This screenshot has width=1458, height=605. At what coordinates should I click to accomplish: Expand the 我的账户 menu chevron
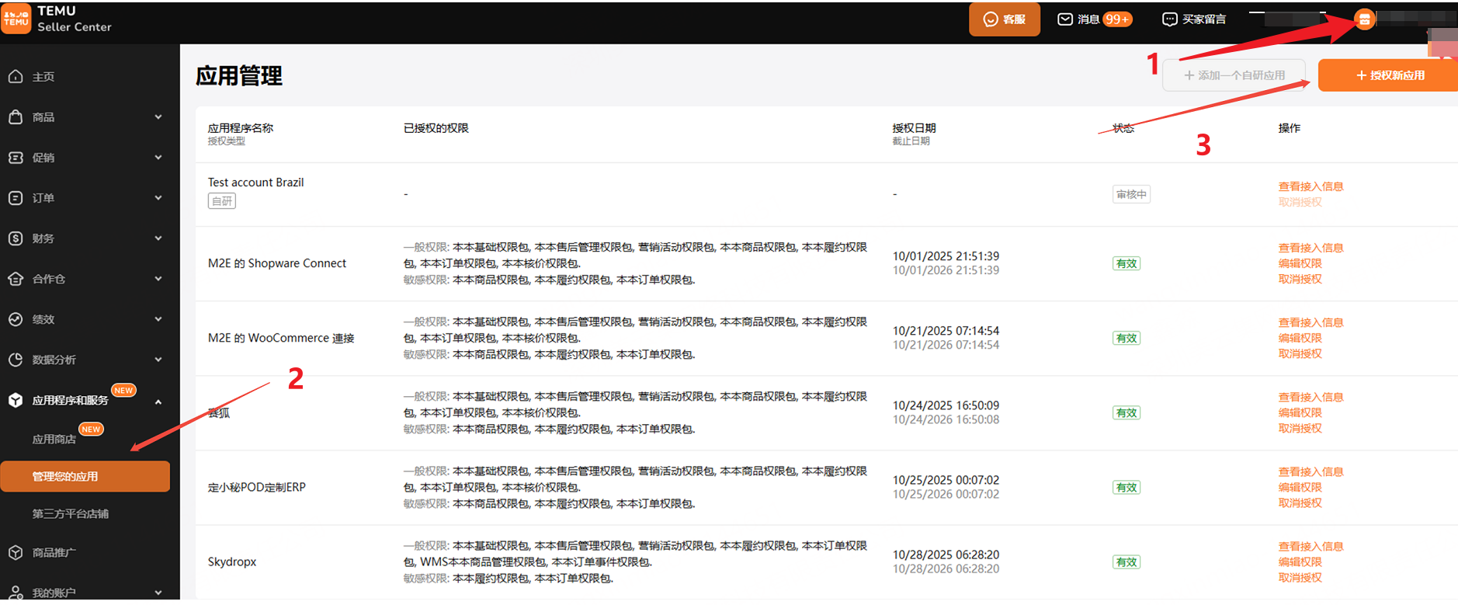tap(158, 593)
